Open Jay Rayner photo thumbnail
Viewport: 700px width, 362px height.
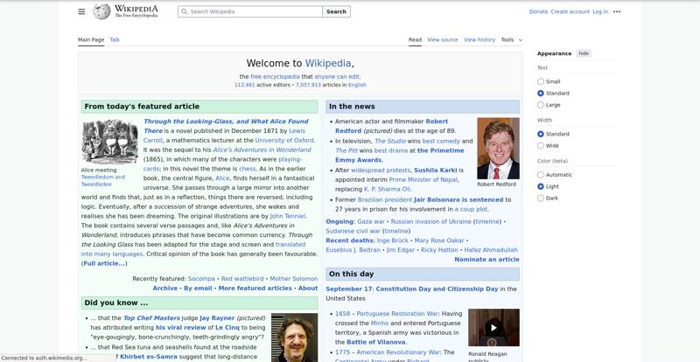[x=294, y=338]
